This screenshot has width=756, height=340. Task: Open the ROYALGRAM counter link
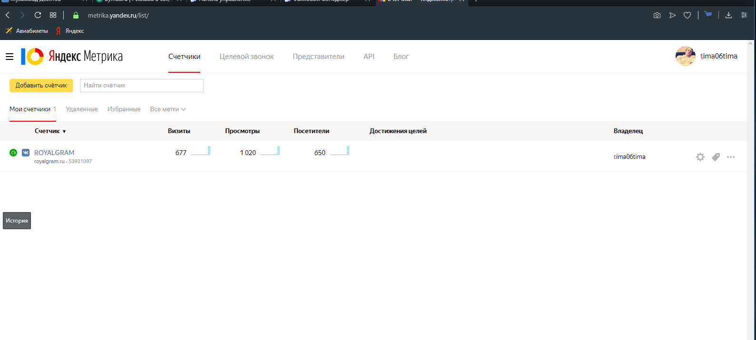54,153
